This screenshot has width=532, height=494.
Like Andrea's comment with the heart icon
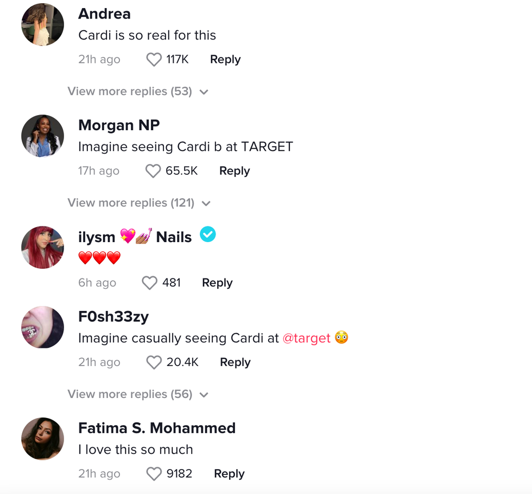coord(154,59)
